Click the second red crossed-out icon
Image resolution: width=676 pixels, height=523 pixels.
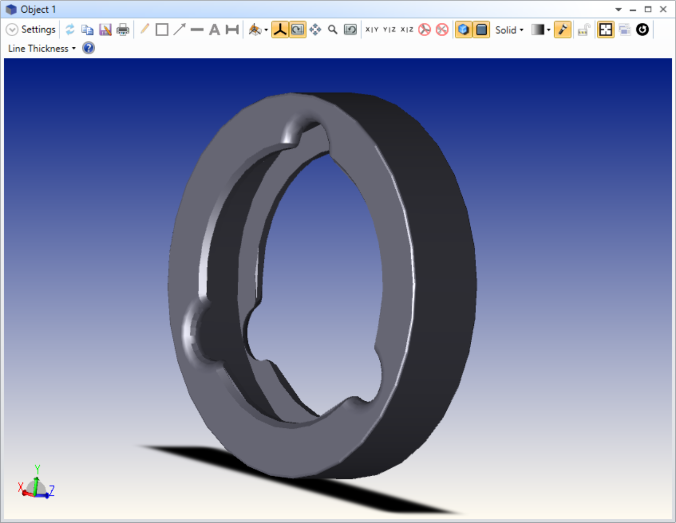pos(442,30)
